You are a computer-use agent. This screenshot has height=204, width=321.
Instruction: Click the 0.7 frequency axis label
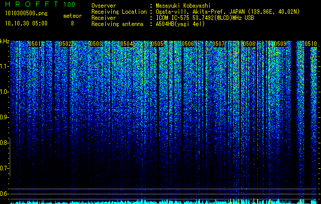pos(5,168)
